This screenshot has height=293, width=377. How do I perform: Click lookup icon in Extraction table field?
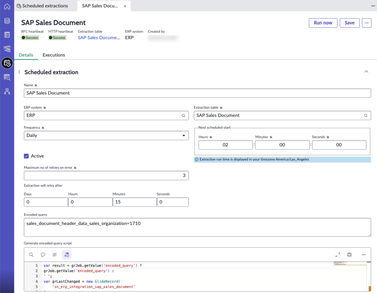click(x=366, y=116)
